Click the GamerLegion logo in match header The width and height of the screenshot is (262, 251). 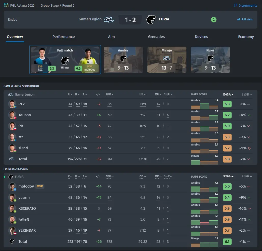click(109, 20)
